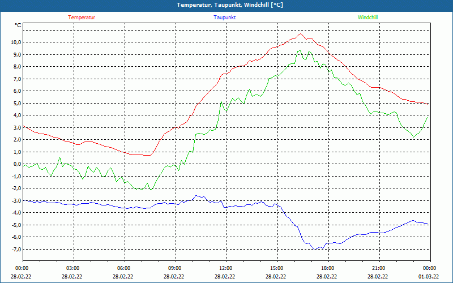Click the 03:00 time label
This screenshot has height=283, width=453.
tap(74, 268)
